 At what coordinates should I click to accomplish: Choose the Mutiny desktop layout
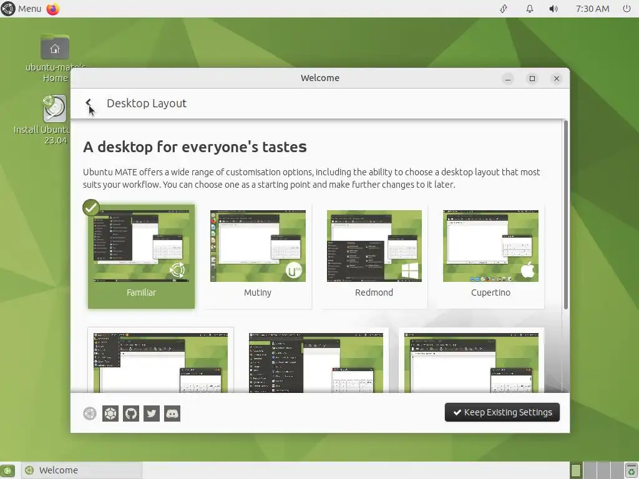pyautogui.click(x=258, y=256)
